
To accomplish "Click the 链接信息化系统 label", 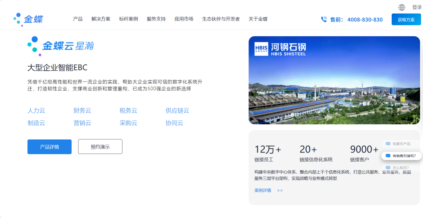I will (x=316, y=160).
